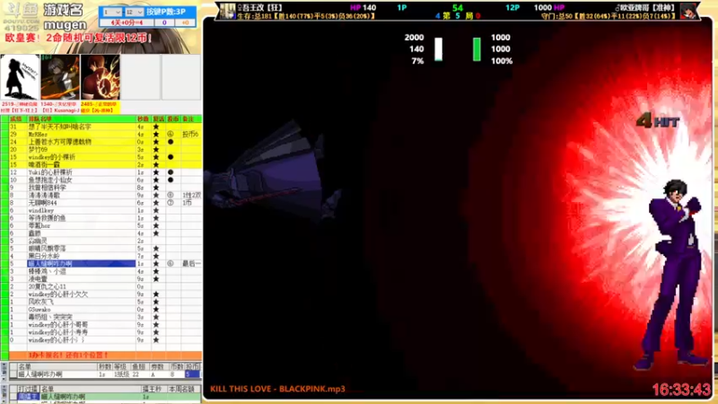Click the purple-suited fighter character

672,275
